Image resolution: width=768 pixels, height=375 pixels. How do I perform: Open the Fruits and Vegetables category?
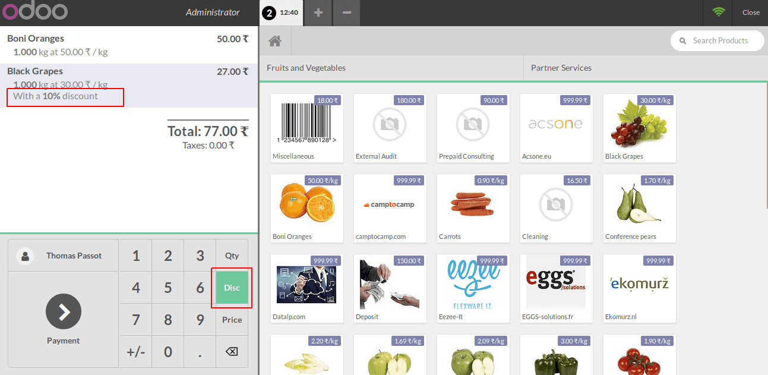click(x=391, y=68)
